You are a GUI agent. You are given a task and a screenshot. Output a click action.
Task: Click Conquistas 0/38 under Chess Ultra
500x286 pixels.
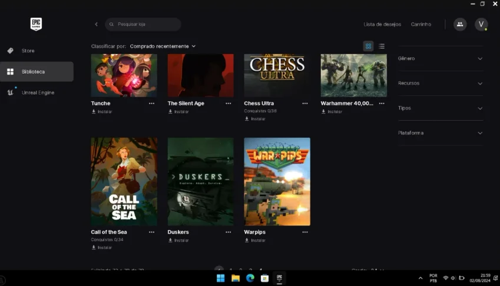(x=260, y=111)
